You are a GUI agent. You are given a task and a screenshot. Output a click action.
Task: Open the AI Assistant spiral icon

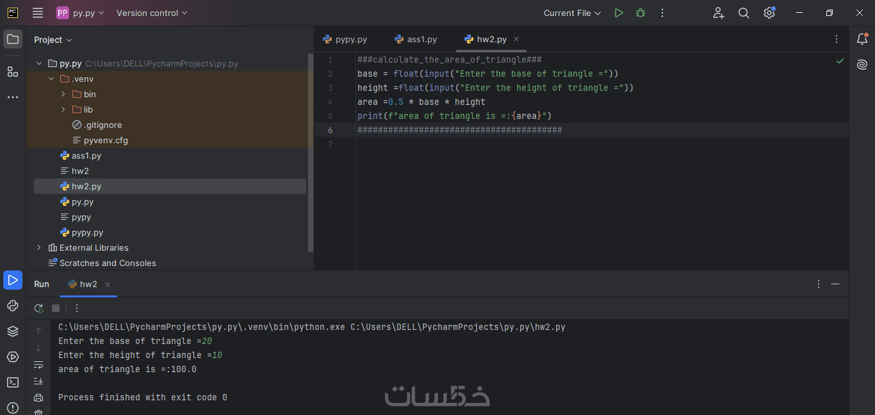point(862,64)
